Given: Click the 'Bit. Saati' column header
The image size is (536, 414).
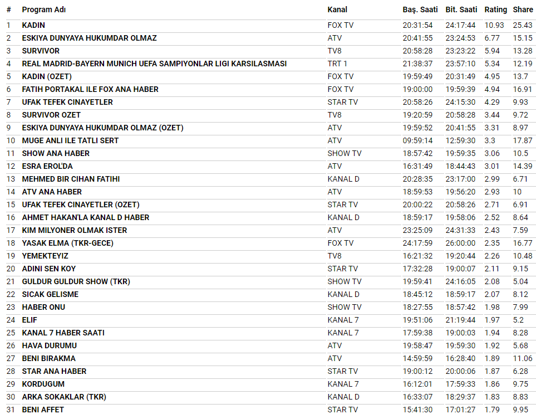Looking at the screenshot, I should 461,9.
